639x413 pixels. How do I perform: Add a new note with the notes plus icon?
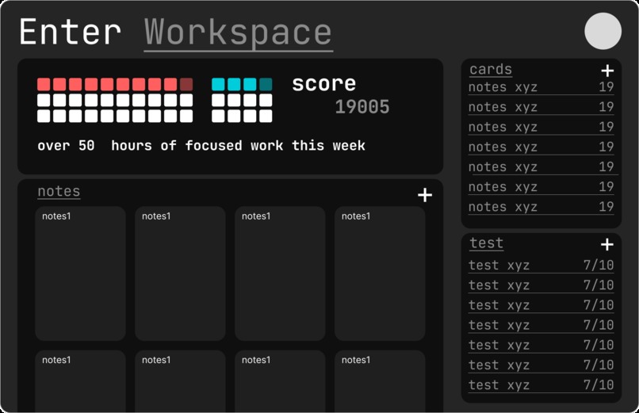pyautogui.click(x=425, y=195)
